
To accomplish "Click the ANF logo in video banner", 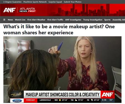I will tap(107, 95).
